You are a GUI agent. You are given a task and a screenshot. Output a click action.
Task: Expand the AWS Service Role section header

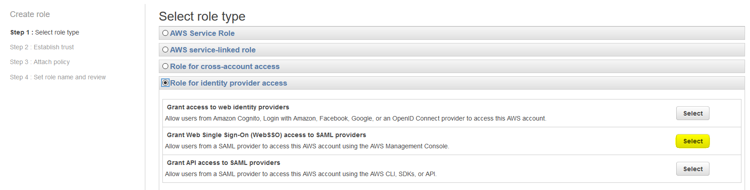(202, 33)
